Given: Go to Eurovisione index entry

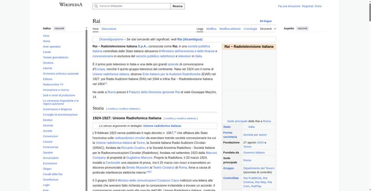Looking at the screenshot, I should pos(50,163).
